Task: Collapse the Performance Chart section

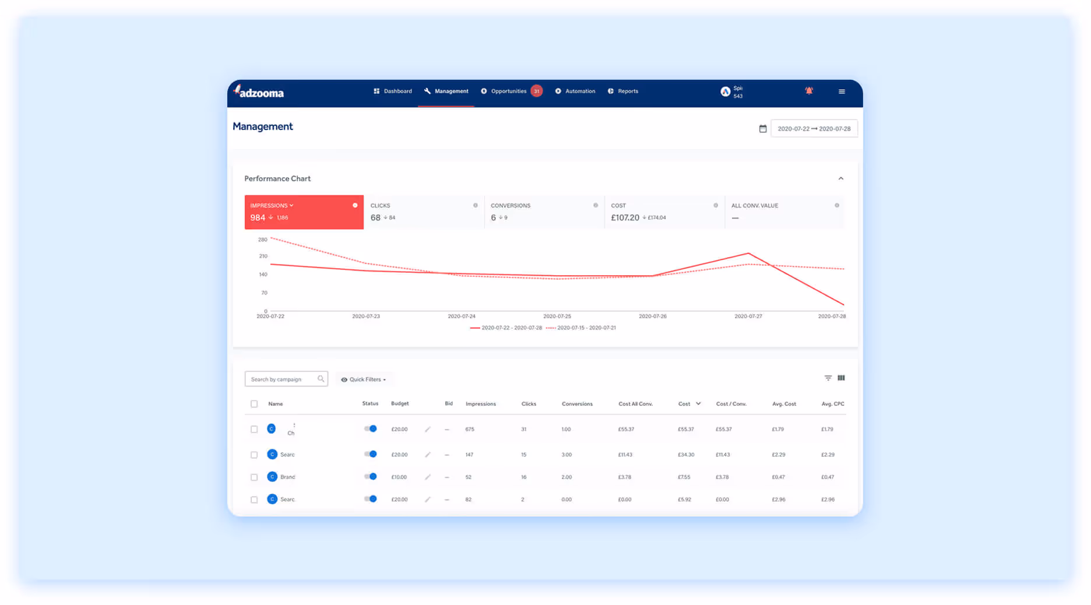Action: click(841, 178)
